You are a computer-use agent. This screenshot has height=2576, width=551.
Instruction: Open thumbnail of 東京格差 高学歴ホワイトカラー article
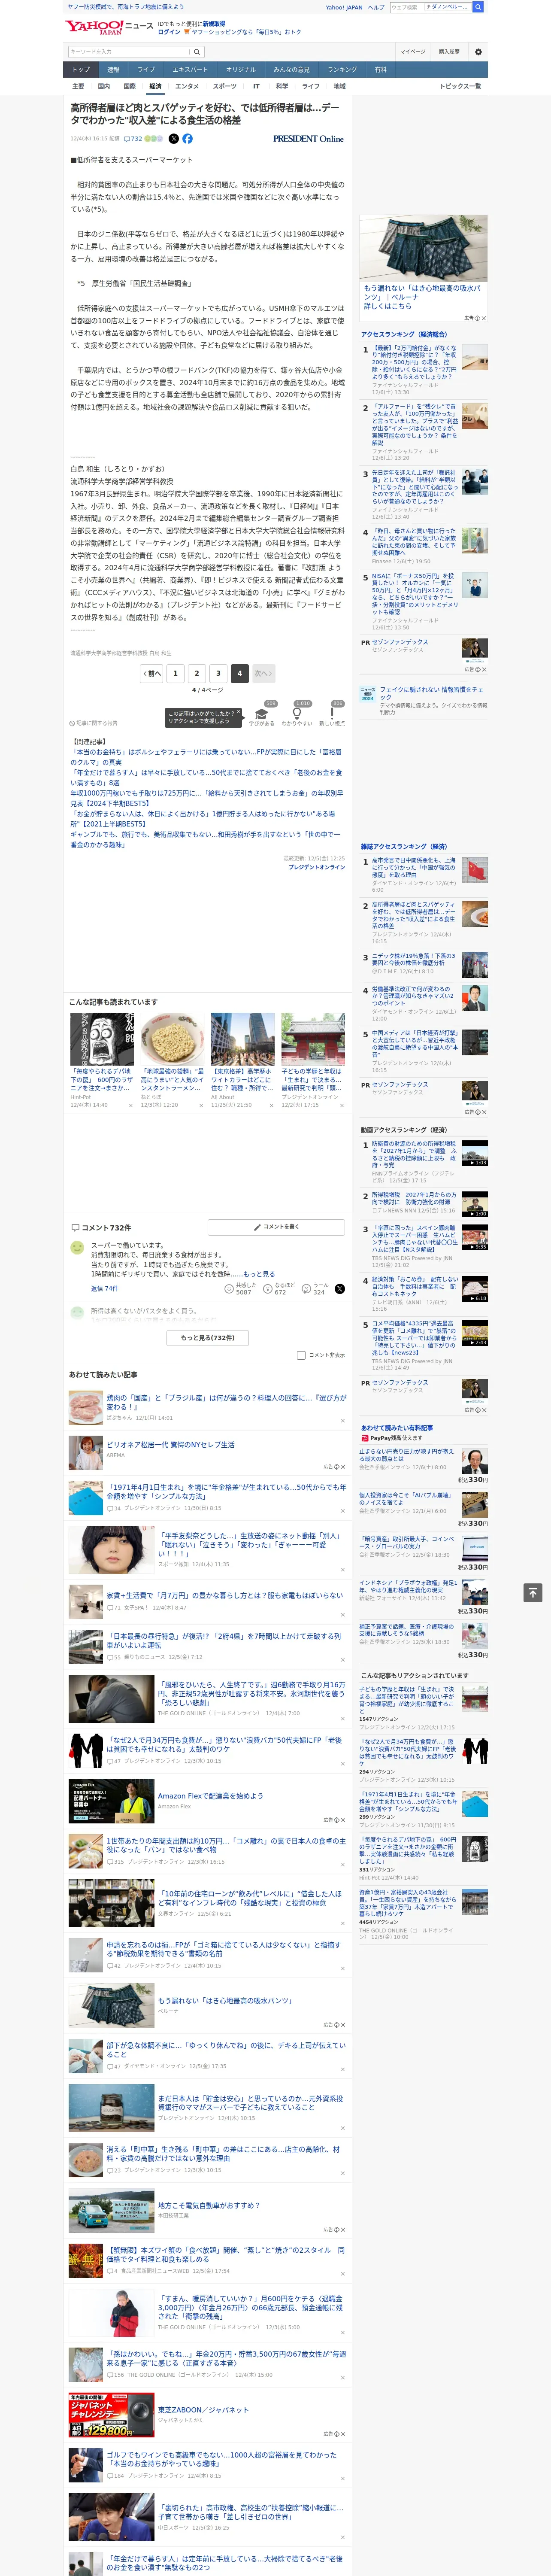tap(242, 1040)
